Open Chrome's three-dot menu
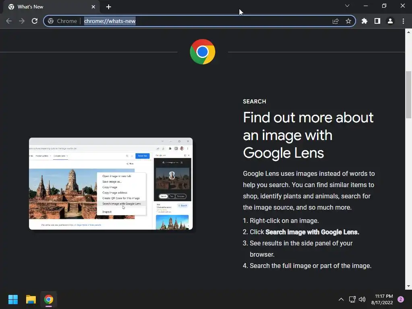This screenshot has width=412, height=309. [x=403, y=21]
